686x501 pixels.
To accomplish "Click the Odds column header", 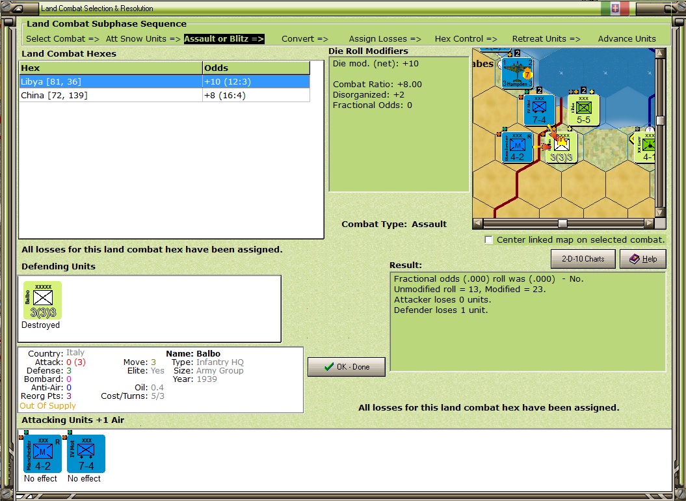I will click(x=256, y=68).
